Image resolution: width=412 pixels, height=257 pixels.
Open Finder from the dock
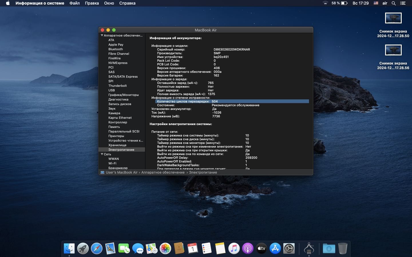69,248
